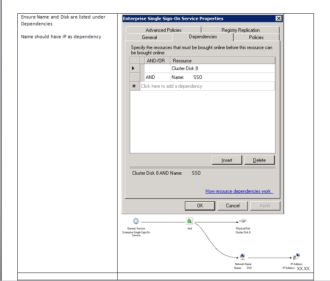330x281 pixels.
Task: Click 'Click here to add a dependency'
Action: [207, 86]
